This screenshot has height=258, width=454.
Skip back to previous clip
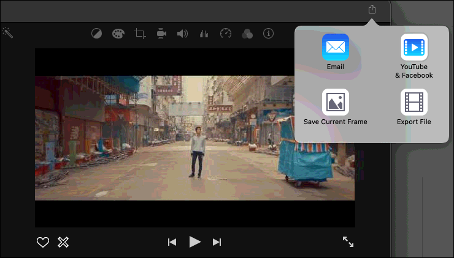(x=172, y=242)
